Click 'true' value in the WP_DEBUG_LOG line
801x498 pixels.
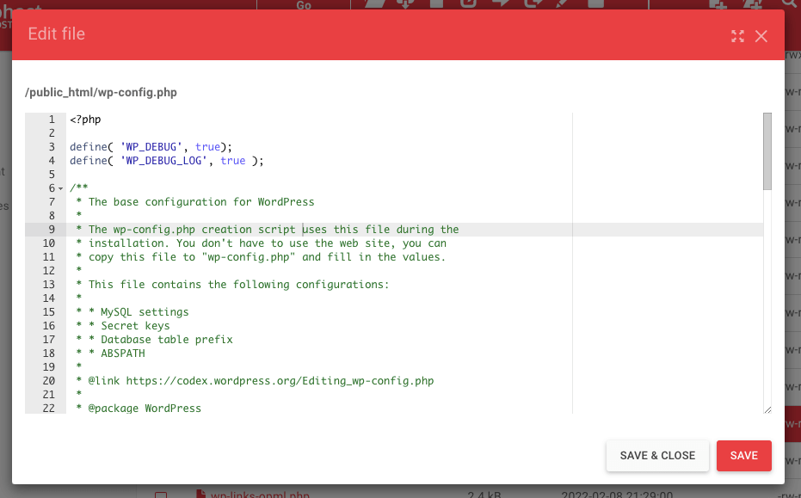[233, 161]
